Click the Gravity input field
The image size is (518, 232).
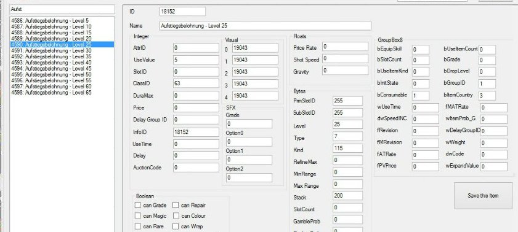point(345,71)
